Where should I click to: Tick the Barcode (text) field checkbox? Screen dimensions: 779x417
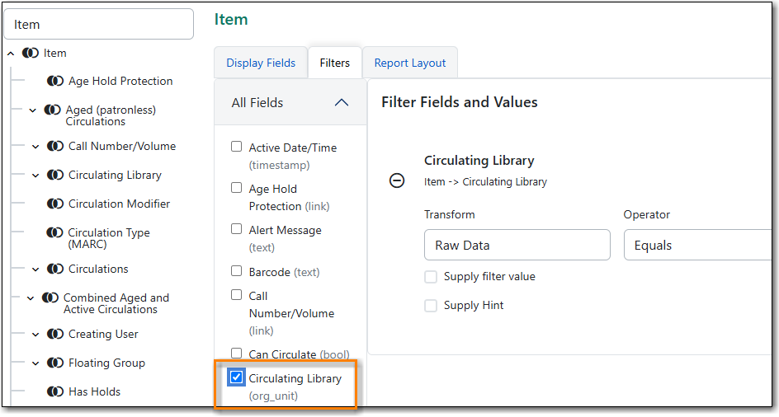click(x=237, y=271)
